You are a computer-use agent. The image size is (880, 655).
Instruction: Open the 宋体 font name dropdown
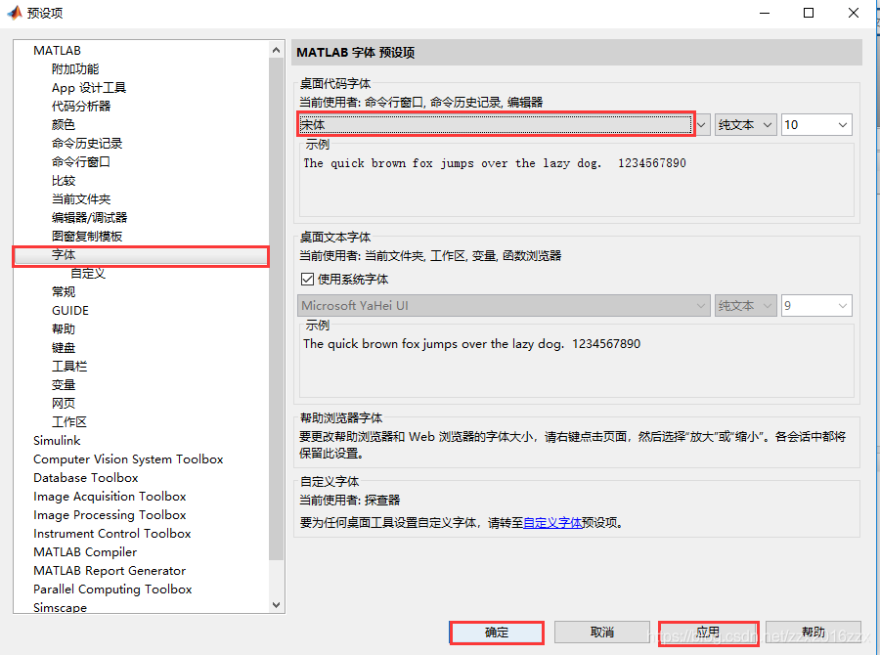click(497, 124)
